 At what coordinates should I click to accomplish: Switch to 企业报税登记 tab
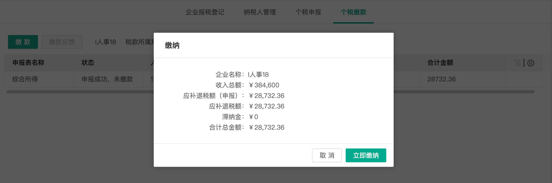pyautogui.click(x=205, y=12)
